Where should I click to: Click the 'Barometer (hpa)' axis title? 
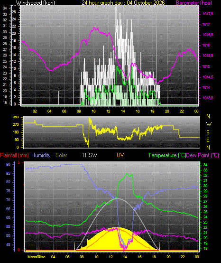click(x=194, y=3)
